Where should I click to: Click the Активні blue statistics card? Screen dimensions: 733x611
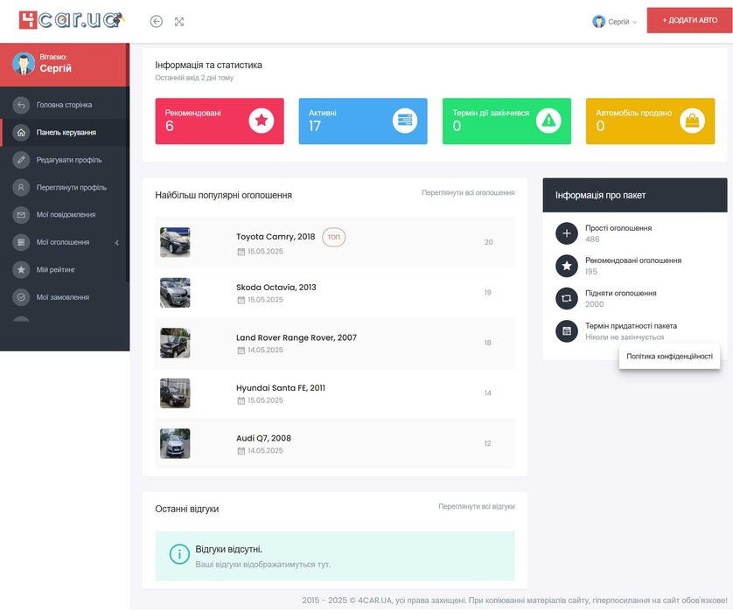tap(363, 121)
